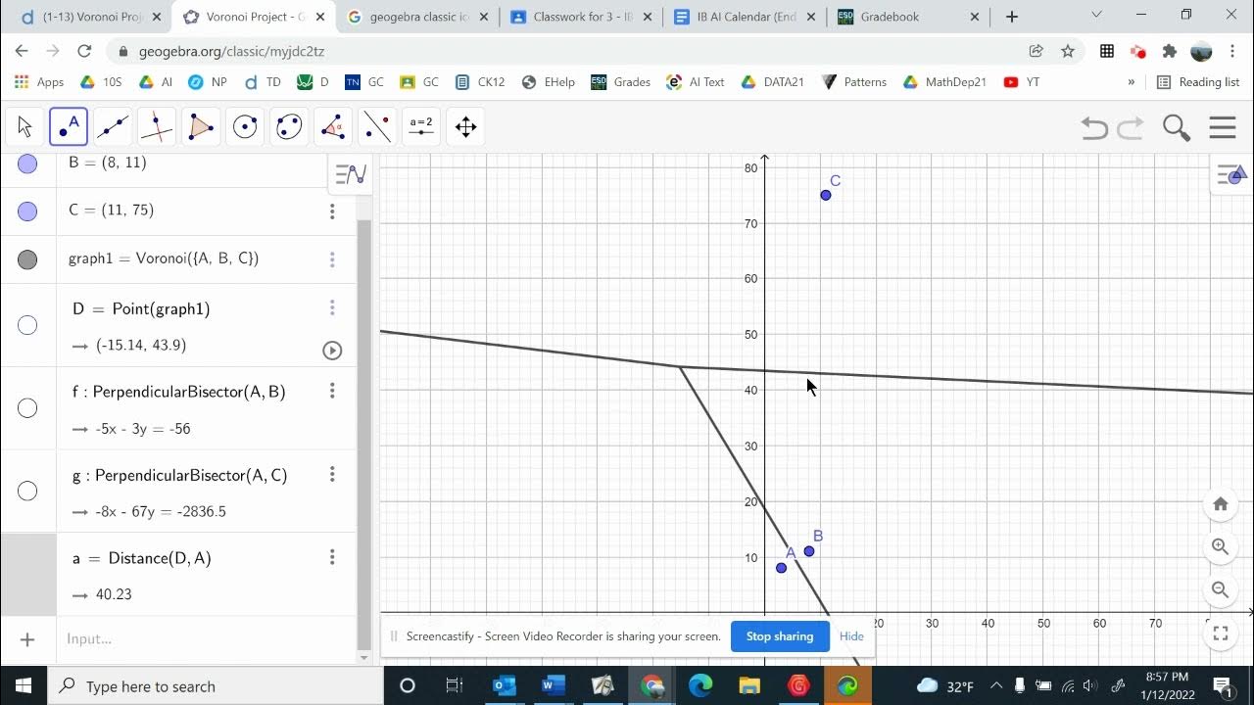Open a new browser tab
This screenshot has width=1254, height=705.
1012,17
